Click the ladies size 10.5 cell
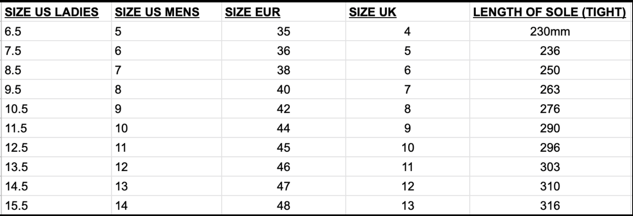Viewport: 633px width, 216px height. (57, 109)
